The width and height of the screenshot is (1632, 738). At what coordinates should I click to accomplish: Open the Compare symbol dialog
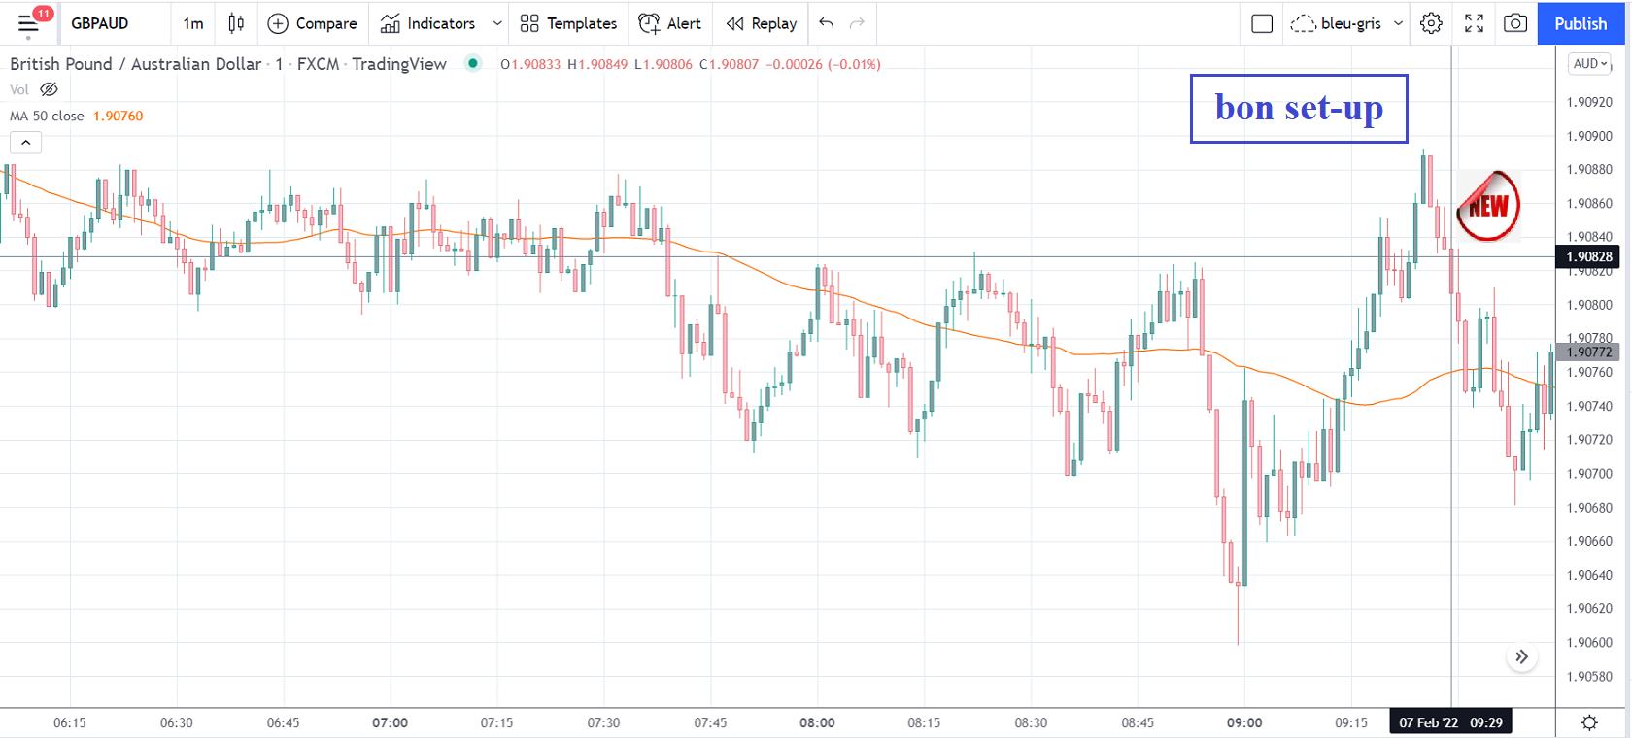(x=313, y=23)
